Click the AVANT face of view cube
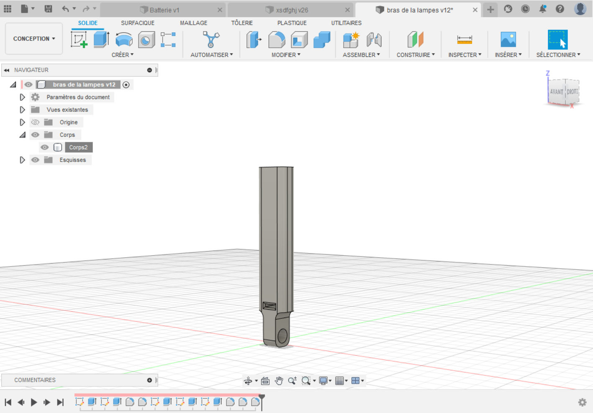 (x=556, y=92)
